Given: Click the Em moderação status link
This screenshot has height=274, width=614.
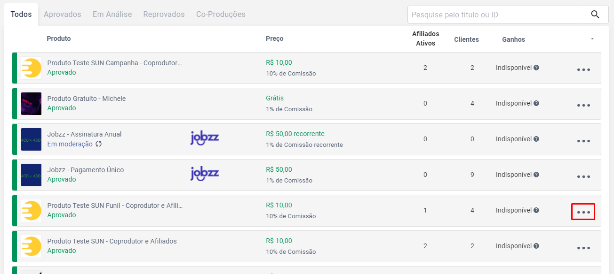Looking at the screenshot, I should (x=70, y=144).
